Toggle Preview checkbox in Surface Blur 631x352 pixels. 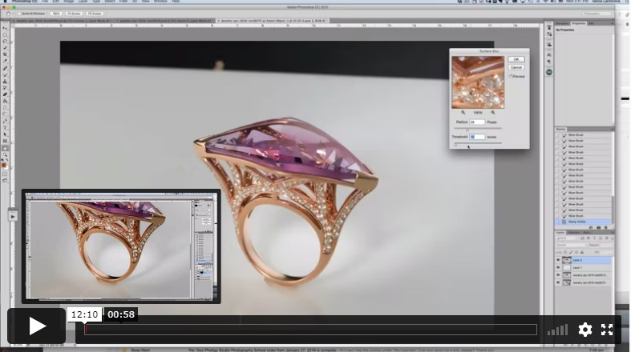pos(510,76)
